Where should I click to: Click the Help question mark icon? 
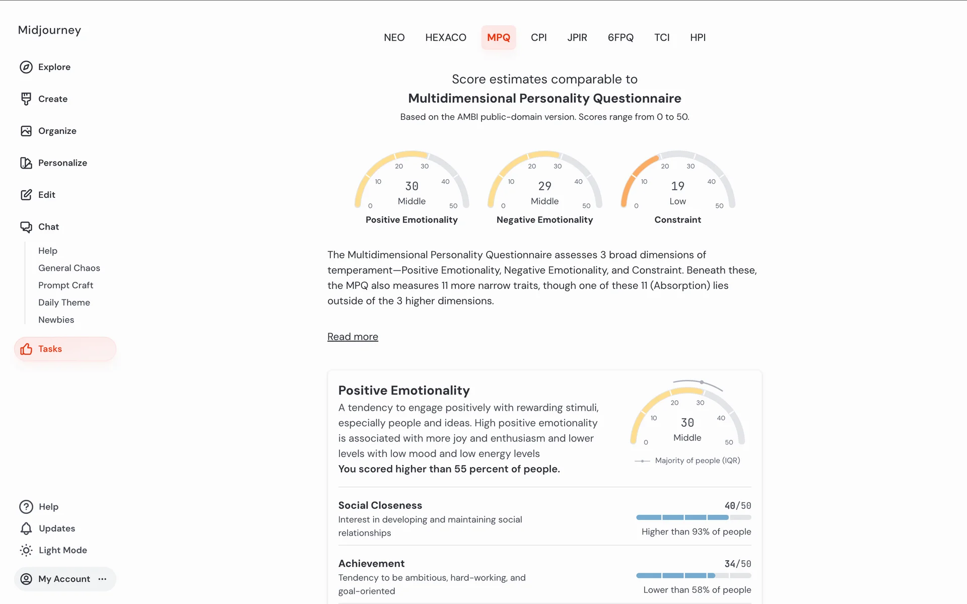click(26, 507)
